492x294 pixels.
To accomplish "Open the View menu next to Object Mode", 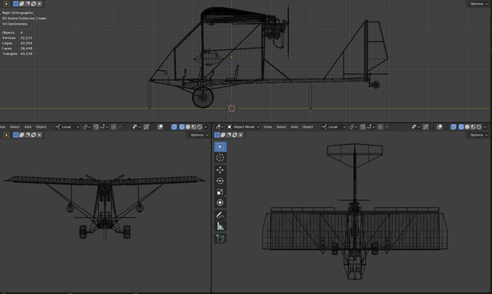I will coord(267,127).
